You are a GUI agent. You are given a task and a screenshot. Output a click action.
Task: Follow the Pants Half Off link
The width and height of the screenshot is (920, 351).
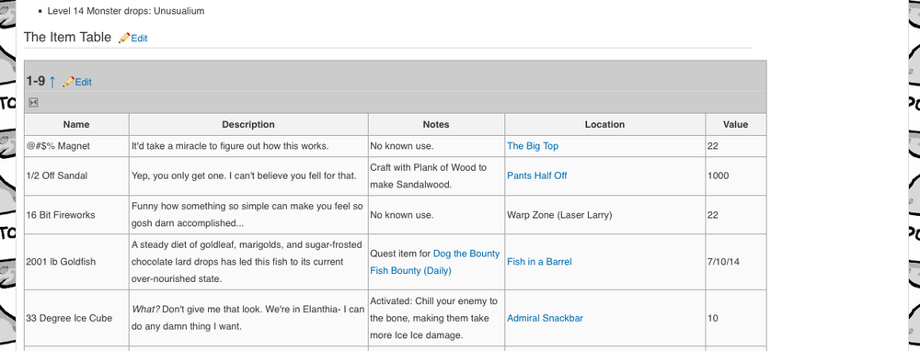coord(537,175)
